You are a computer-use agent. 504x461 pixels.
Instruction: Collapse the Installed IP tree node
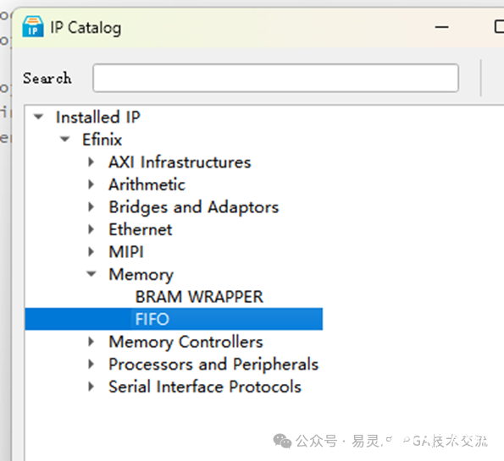click(x=39, y=117)
